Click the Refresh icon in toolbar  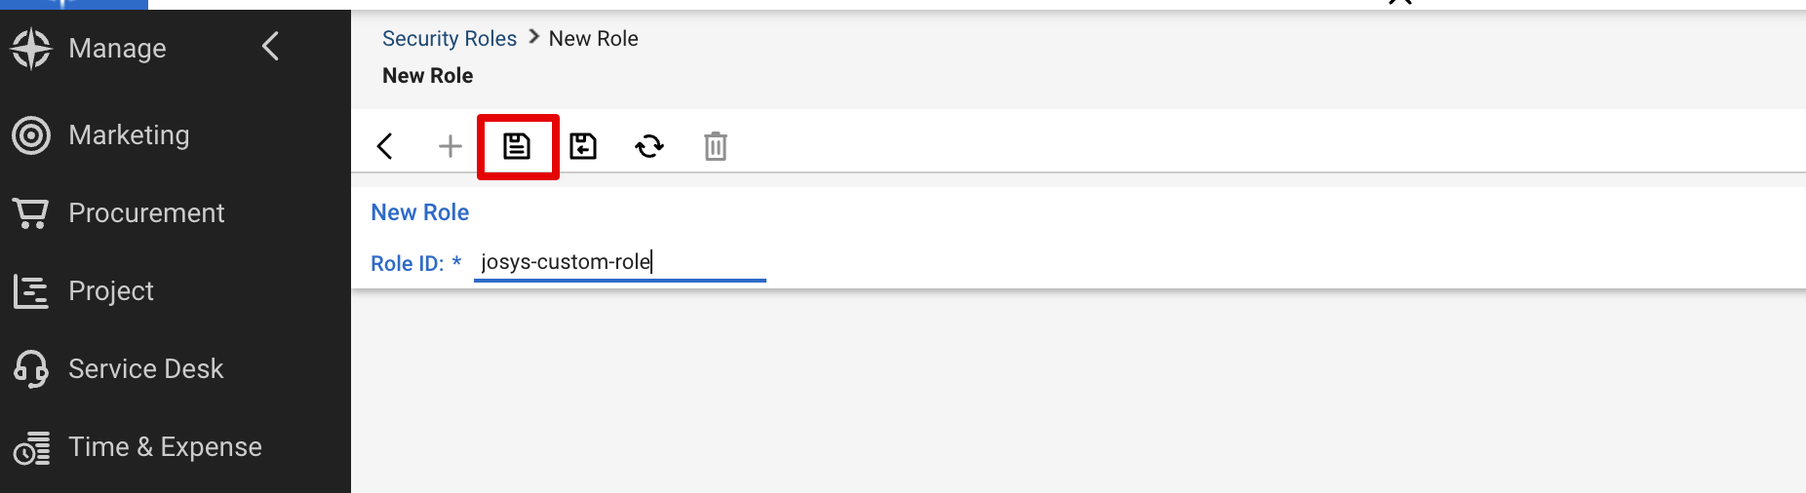pos(649,146)
